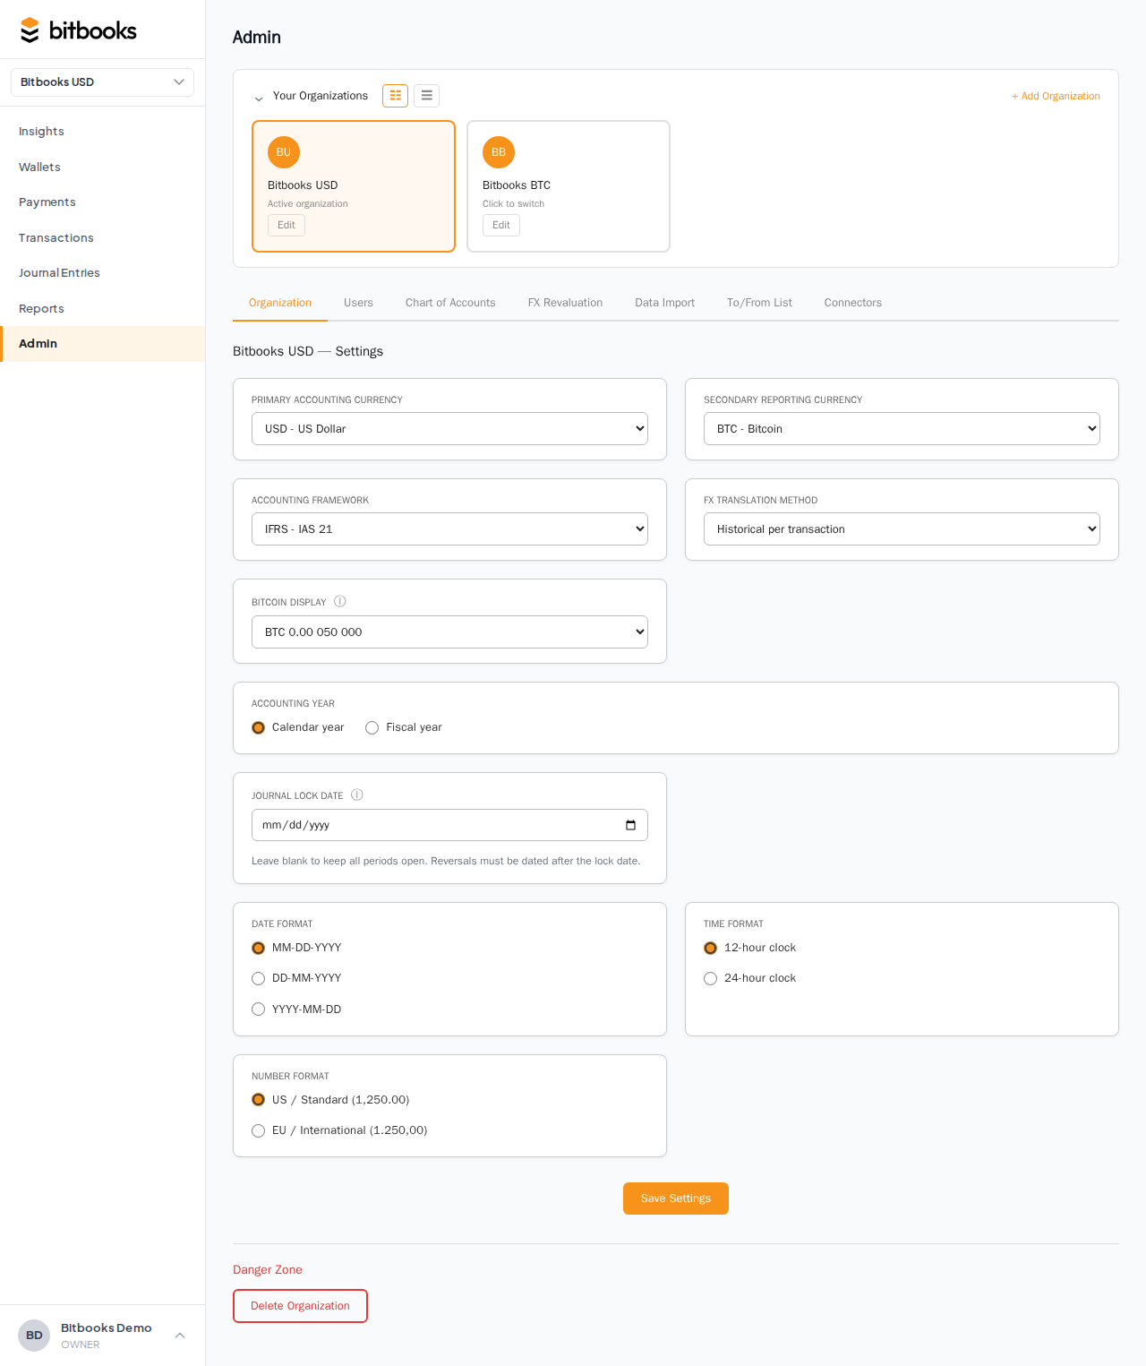Select EU / International number format
This screenshot has width=1146, height=1366.
pos(258,1130)
